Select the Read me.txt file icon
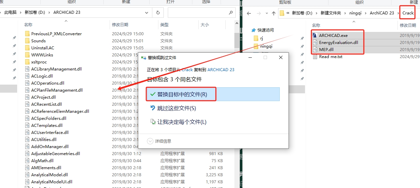420x188 pixels. (x=315, y=57)
